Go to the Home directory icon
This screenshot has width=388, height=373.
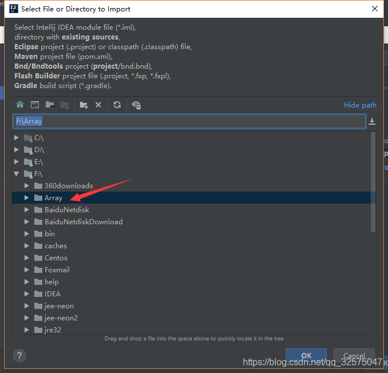pos(20,105)
